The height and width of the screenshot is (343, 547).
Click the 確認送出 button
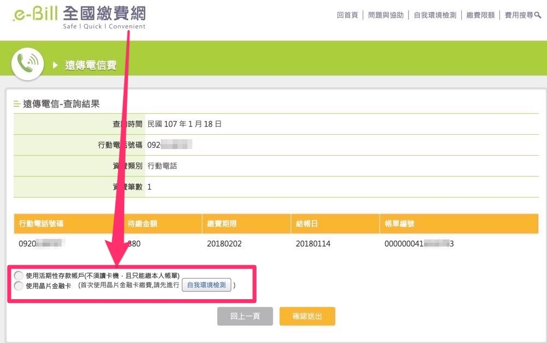click(307, 316)
